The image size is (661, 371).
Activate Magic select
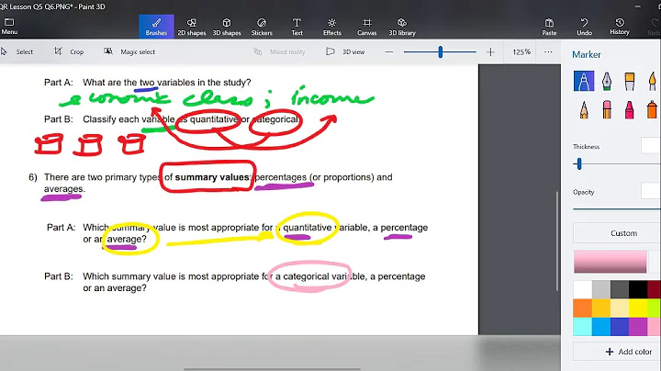pos(129,51)
